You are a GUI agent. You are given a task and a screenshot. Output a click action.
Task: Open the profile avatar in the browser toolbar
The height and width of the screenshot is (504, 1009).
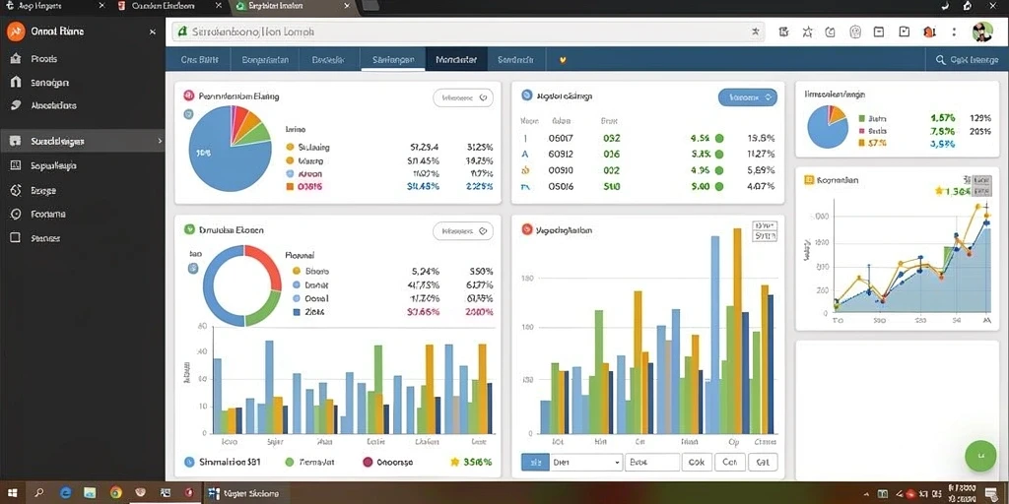[982, 31]
